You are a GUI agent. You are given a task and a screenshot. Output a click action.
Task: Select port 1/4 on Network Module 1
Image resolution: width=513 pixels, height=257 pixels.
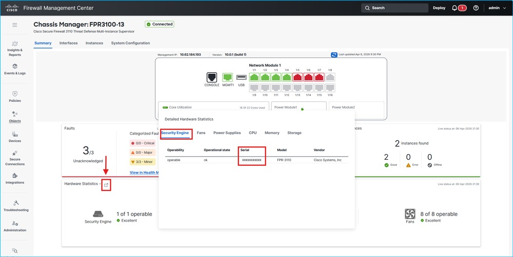click(287, 77)
